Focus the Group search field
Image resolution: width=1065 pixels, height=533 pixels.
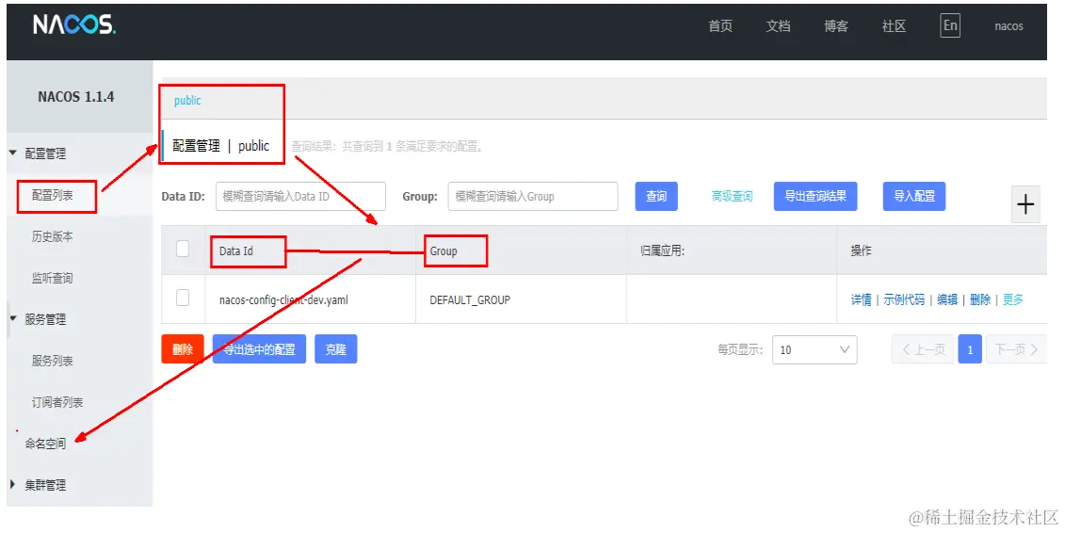pyautogui.click(x=533, y=196)
